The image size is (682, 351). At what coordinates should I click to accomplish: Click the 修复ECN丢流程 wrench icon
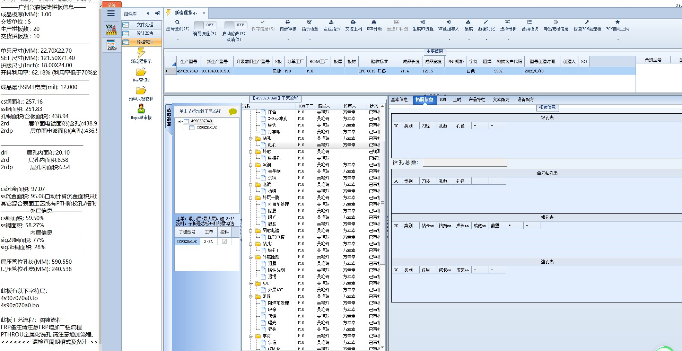587,22
